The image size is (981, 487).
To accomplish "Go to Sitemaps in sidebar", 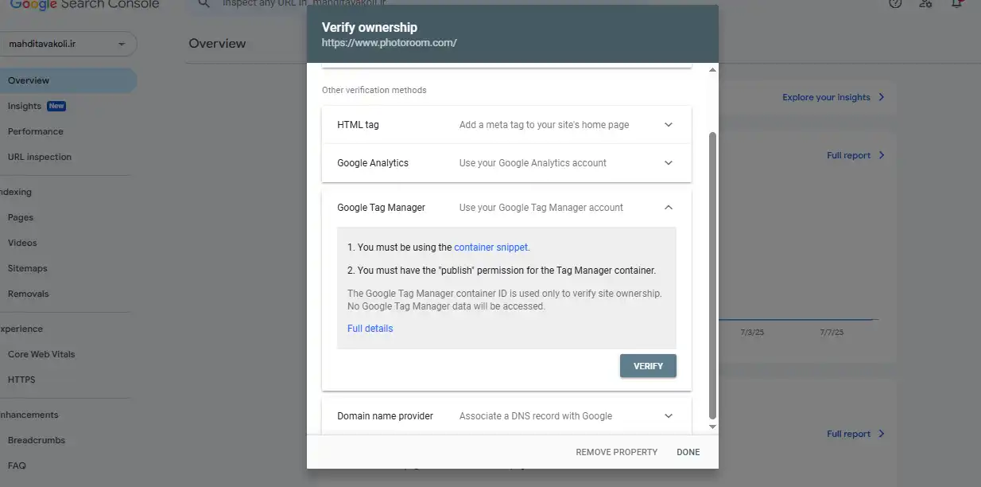I will click(28, 268).
